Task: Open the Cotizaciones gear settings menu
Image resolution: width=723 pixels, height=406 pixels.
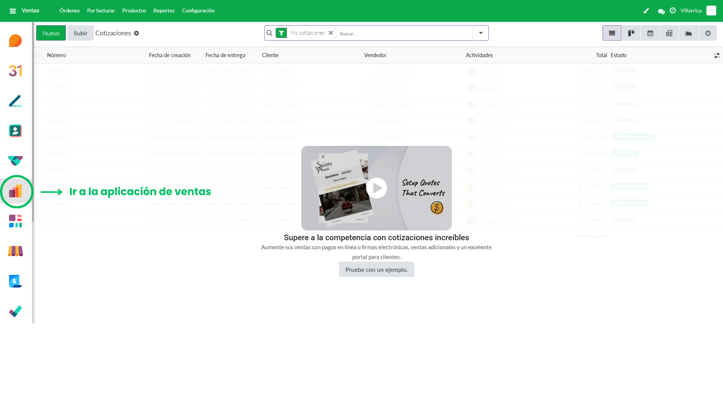Action: [137, 33]
